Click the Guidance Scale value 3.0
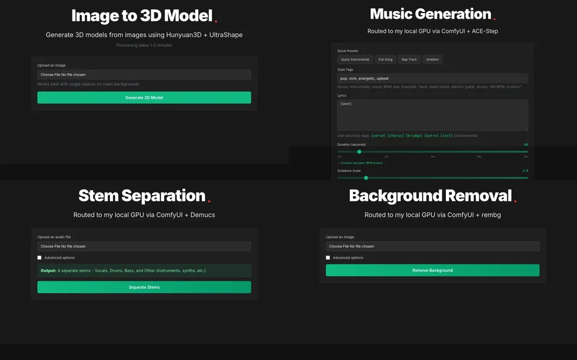This screenshot has height=360, width=577. point(525,171)
